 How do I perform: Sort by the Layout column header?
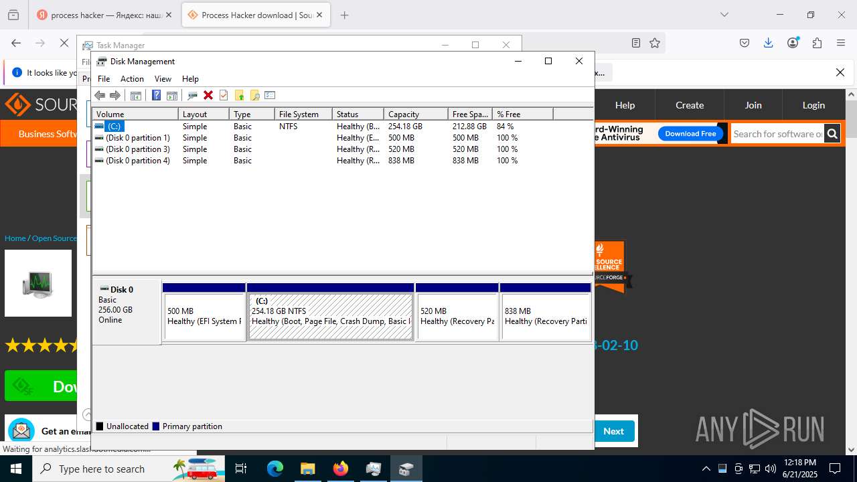coord(204,114)
